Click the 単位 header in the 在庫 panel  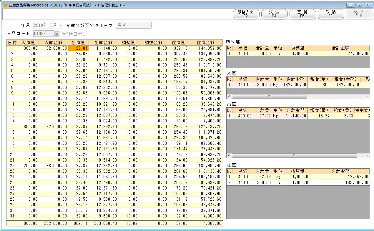278,171
